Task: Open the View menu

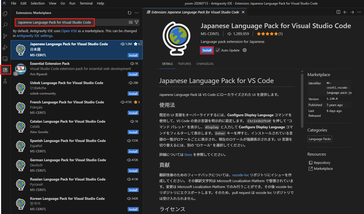Action: tap(53, 3)
